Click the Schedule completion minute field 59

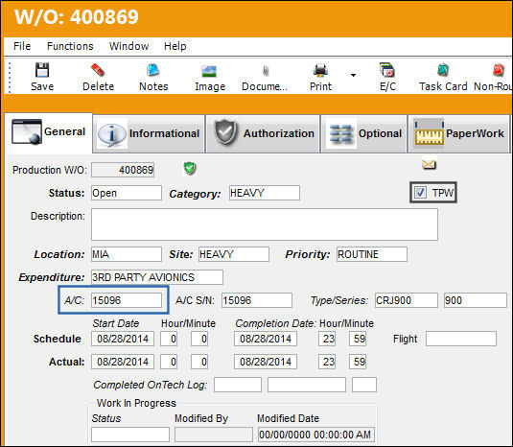[358, 339]
